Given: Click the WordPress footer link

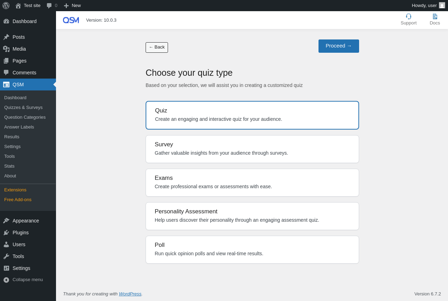Looking at the screenshot, I should [130, 294].
